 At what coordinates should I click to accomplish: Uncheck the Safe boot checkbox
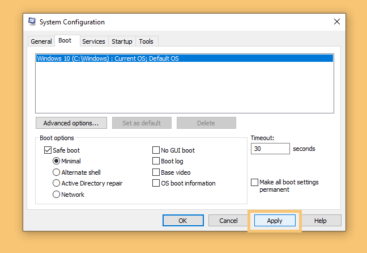pos(48,150)
